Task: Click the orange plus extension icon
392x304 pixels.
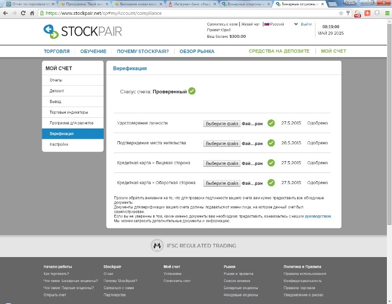Action: [367, 13]
